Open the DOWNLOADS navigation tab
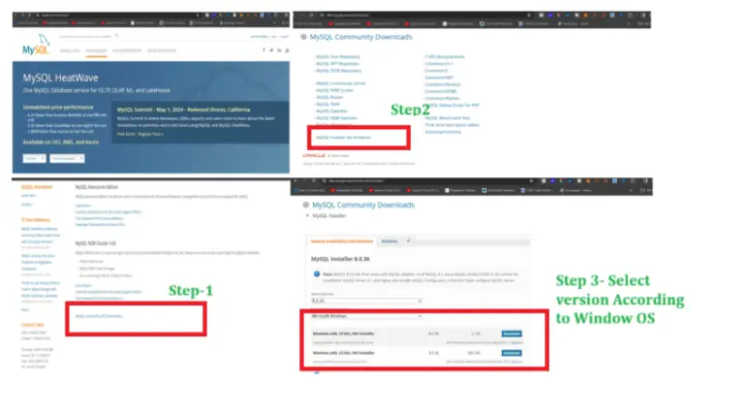 point(96,50)
